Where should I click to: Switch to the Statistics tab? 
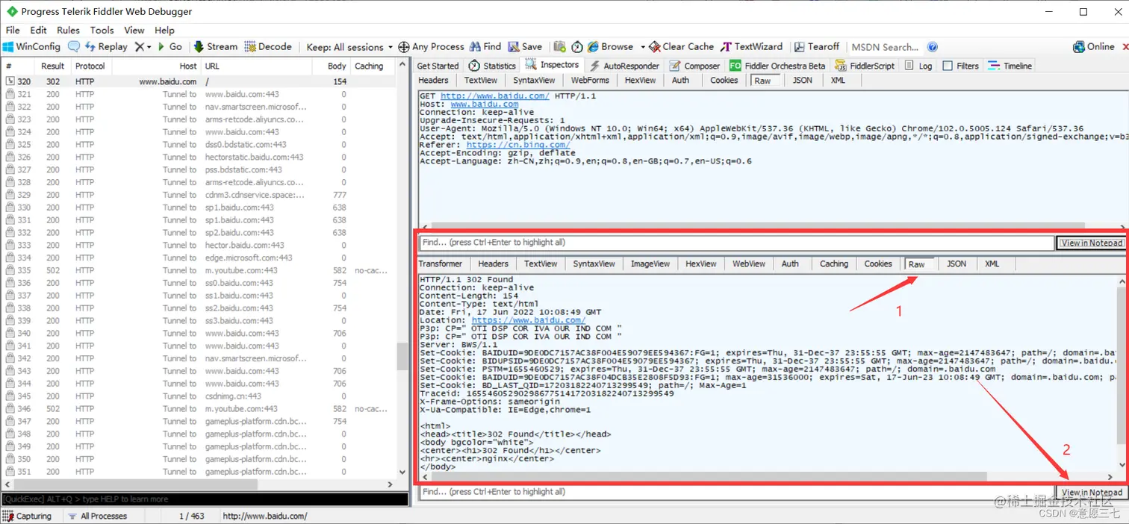492,66
